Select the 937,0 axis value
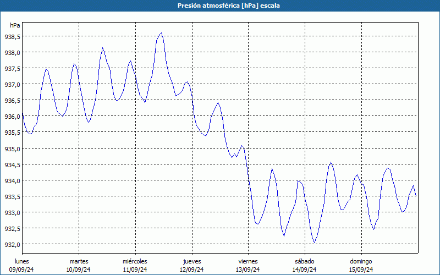The width and height of the screenshot is (440, 275). [12, 85]
